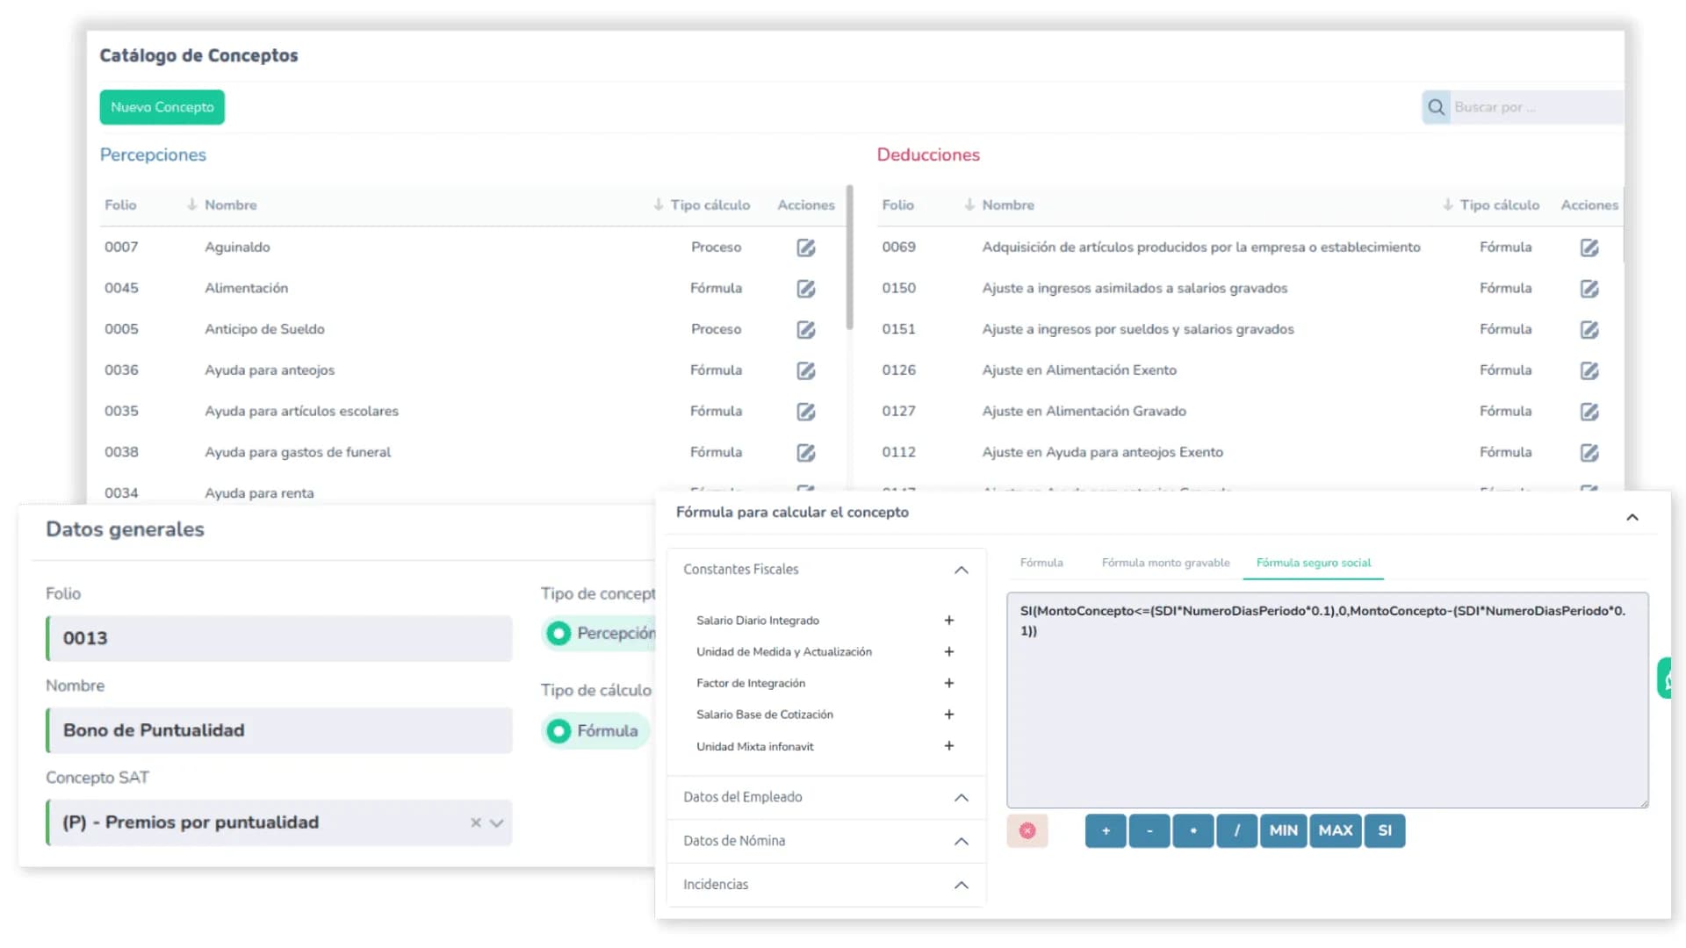Add Factor de Integración to formula

tap(948, 683)
